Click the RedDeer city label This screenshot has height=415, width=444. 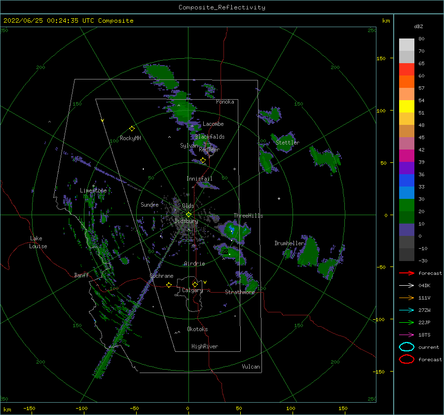[x=209, y=150]
